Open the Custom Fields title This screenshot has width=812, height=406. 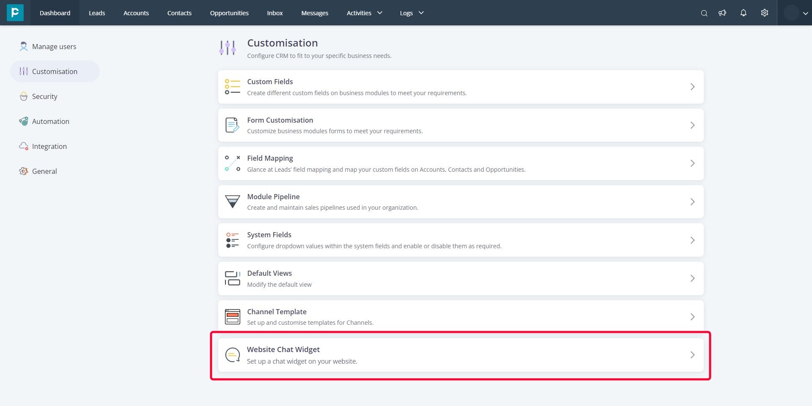coord(270,82)
